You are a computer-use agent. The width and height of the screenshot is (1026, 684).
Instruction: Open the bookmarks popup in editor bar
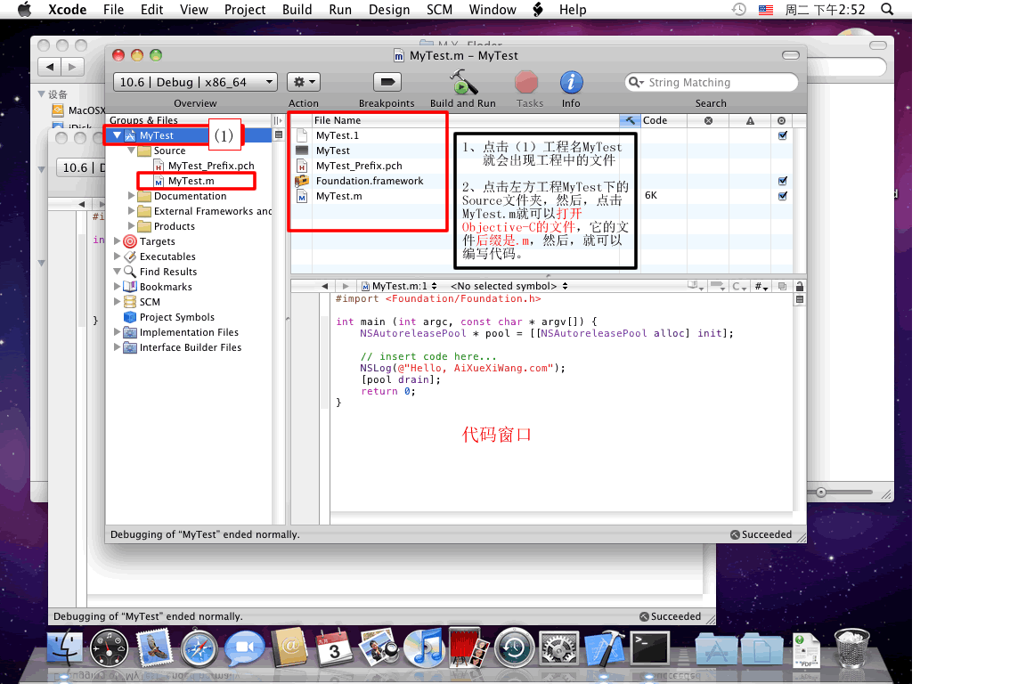click(x=696, y=286)
